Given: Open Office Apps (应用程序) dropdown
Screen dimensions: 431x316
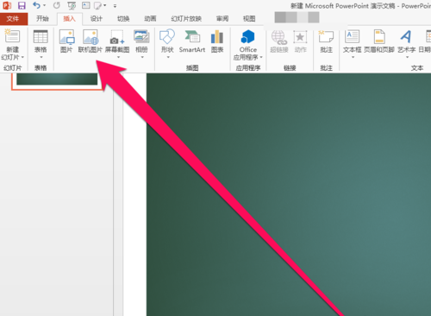Looking at the screenshot, I should (x=261, y=57).
